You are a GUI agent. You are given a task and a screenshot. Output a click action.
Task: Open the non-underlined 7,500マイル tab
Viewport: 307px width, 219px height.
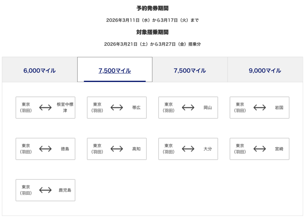point(190,71)
